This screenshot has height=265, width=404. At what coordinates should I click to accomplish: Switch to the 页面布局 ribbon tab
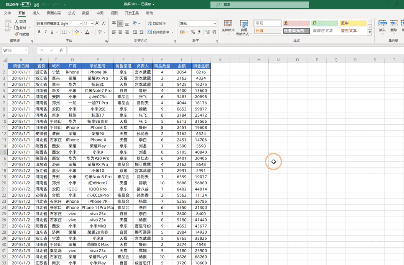click(x=54, y=13)
